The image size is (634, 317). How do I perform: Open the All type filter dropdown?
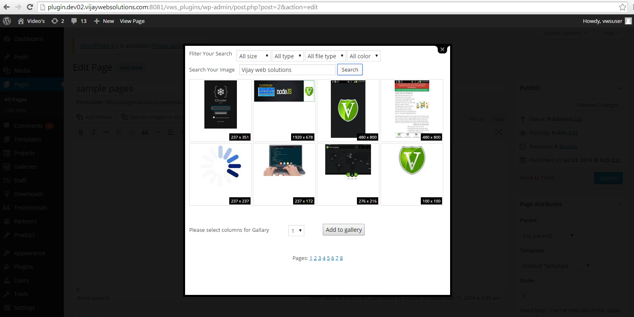coord(287,56)
